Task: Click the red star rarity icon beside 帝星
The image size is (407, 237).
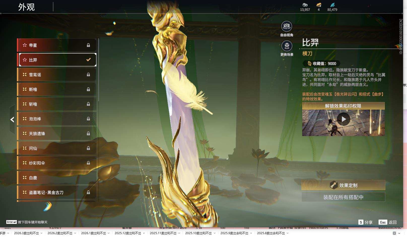Action: tap(25, 45)
